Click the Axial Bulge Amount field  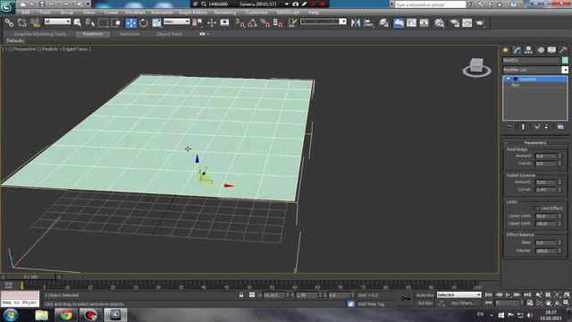pyautogui.click(x=545, y=156)
